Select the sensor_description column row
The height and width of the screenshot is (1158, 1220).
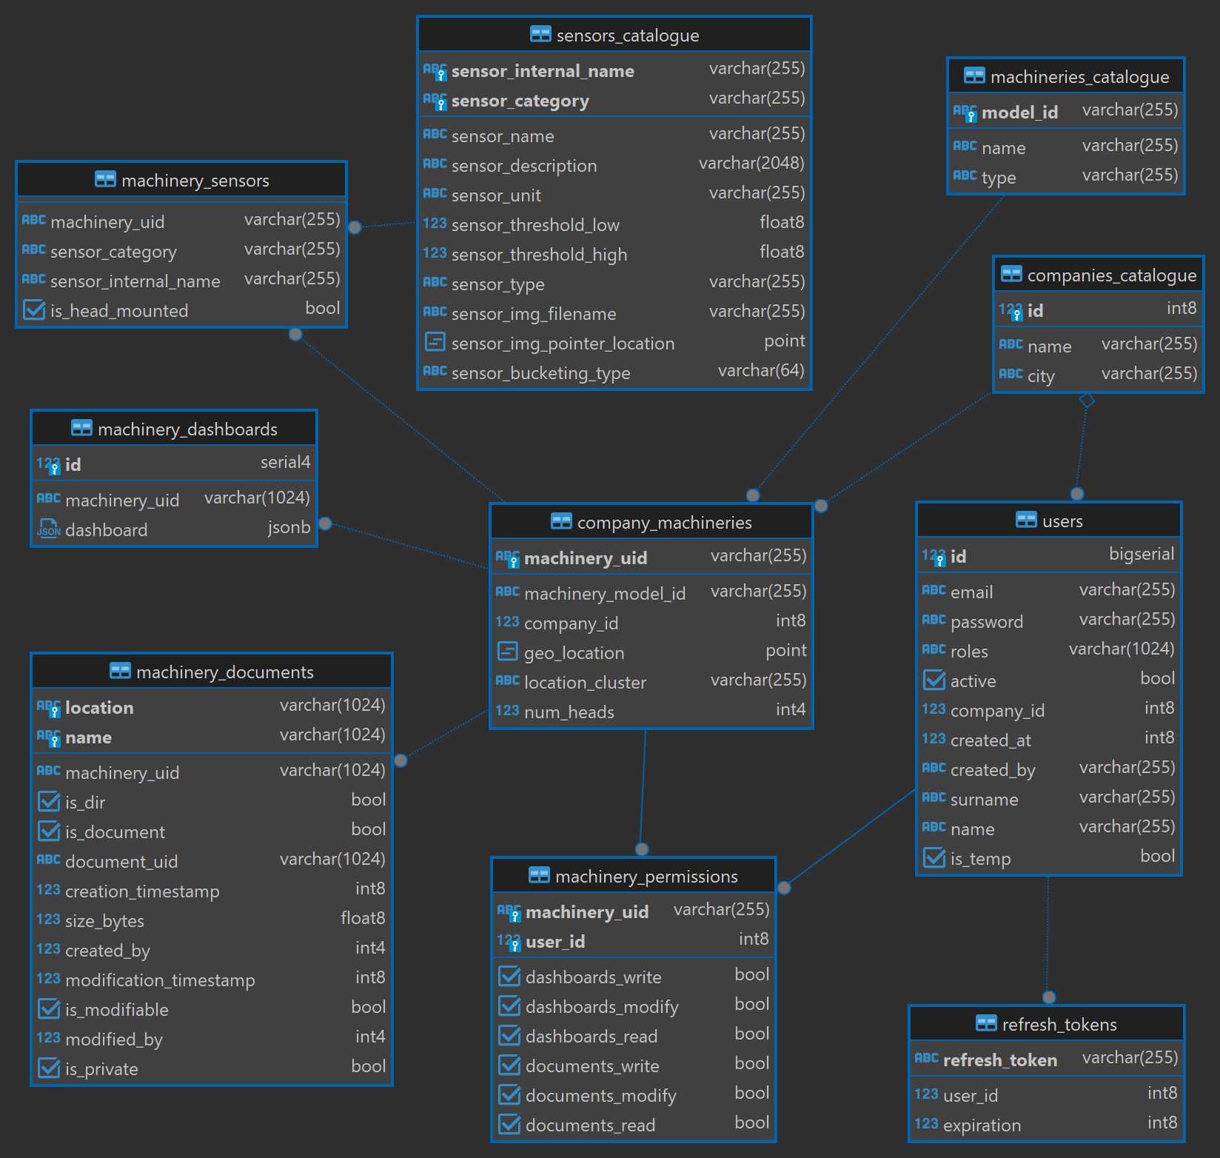[614, 164]
